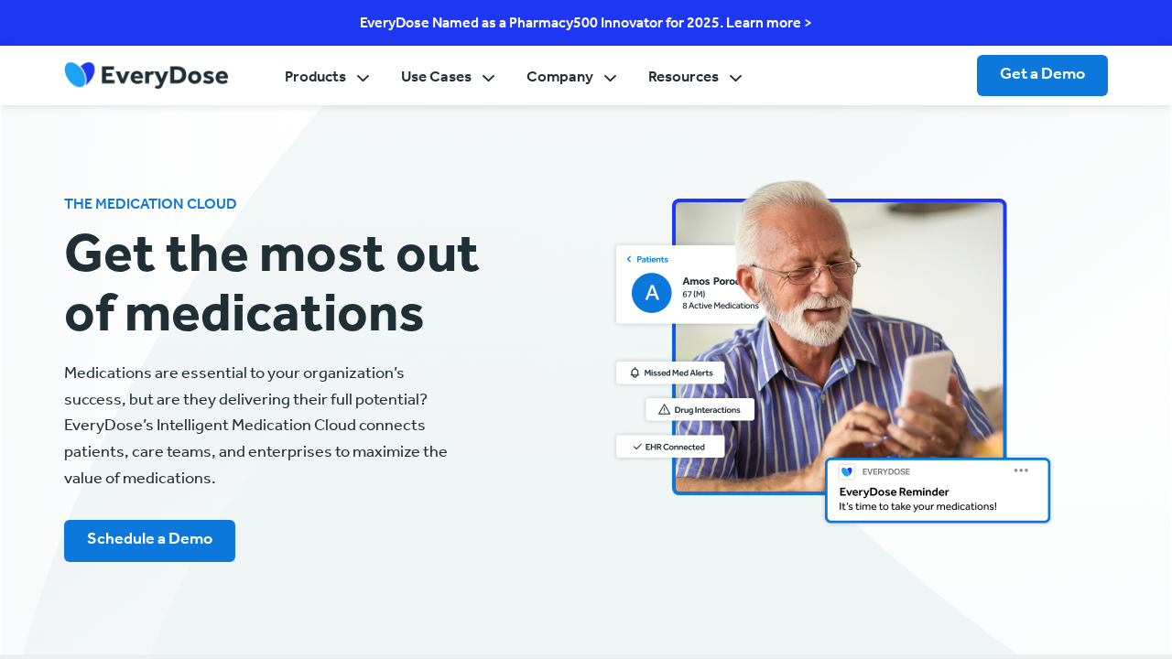
Task: Click the back arrow next to Patients
Action: [629, 259]
